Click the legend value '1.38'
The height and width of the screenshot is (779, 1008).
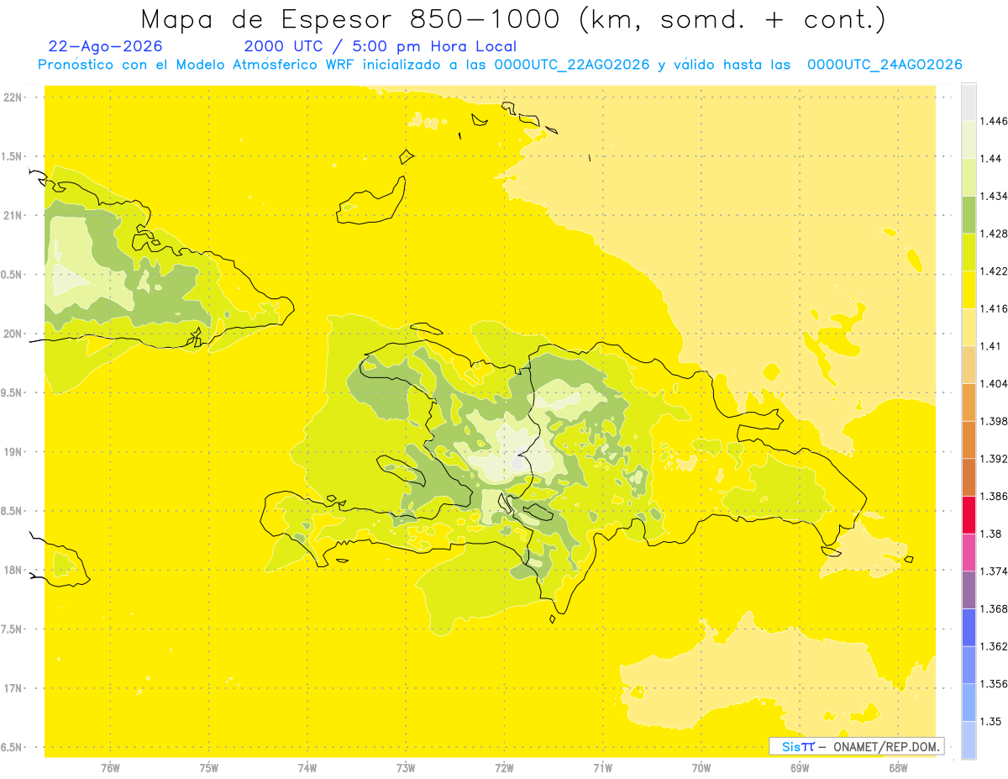(x=991, y=533)
